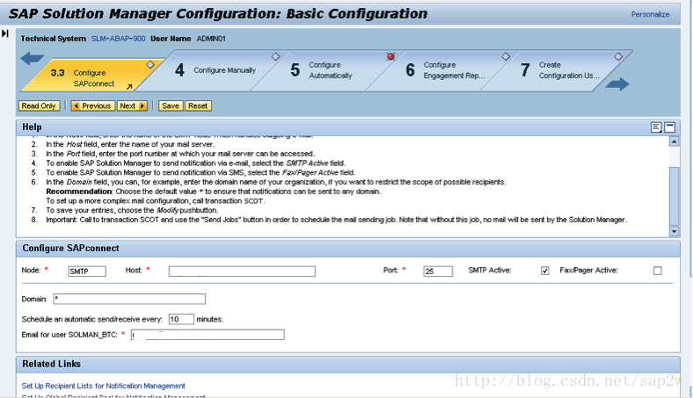Click status diamond on Create Configuration Us step

(x=618, y=56)
